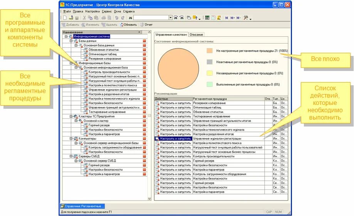Click the Контроль загруженности оборудования table cell
354x216 pixels.
click(228, 174)
